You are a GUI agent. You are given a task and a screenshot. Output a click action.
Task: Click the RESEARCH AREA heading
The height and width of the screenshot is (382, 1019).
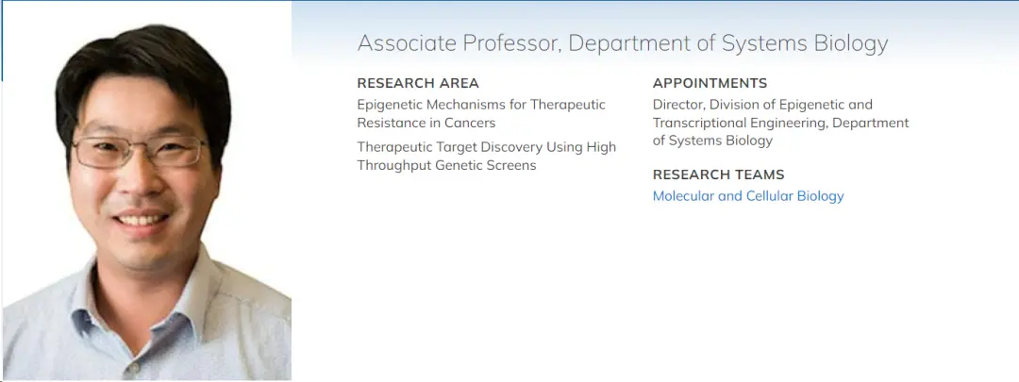(418, 83)
